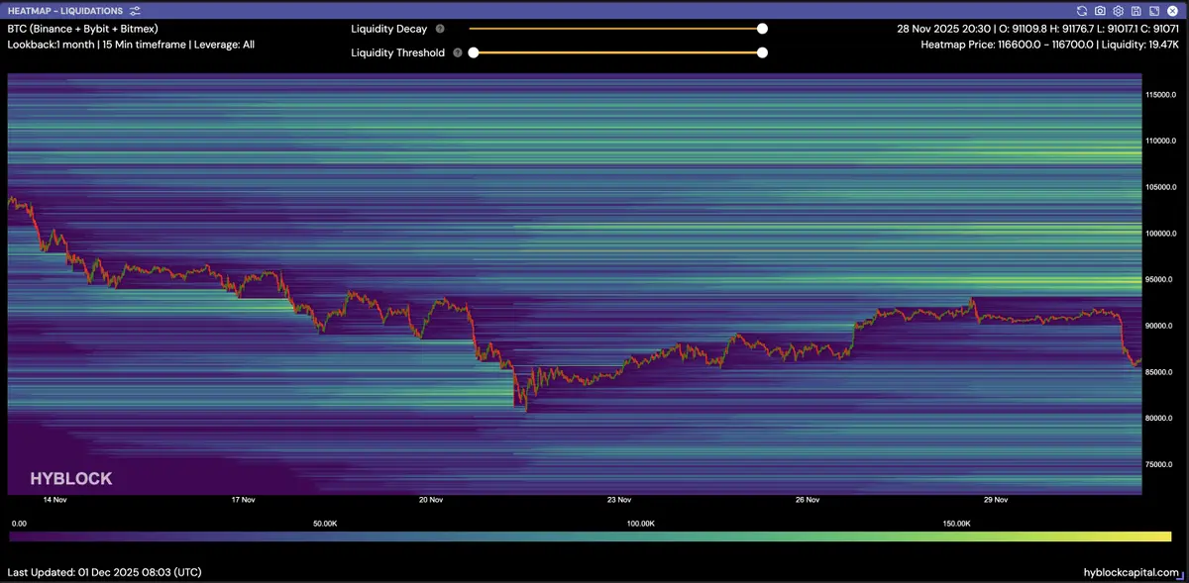Expand the heatmap widget to fullscreen
The width and height of the screenshot is (1189, 583).
(x=1153, y=11)
